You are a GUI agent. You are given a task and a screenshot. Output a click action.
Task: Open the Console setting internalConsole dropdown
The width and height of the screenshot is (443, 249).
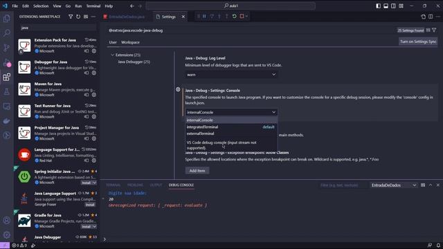pos(231,112)
